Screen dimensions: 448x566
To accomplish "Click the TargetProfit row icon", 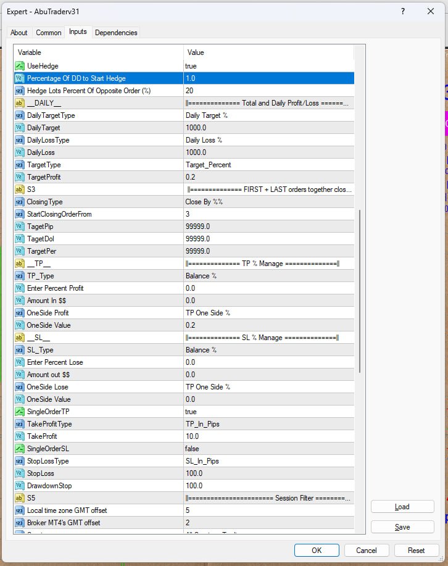I will (20, 177).
